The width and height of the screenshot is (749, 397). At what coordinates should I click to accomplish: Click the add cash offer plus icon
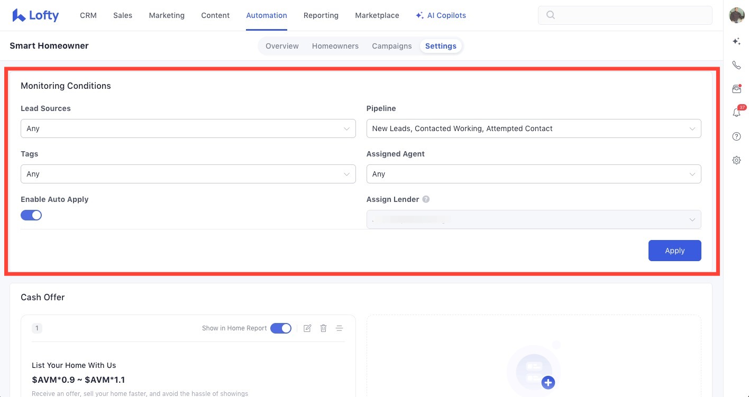(548, 382)
